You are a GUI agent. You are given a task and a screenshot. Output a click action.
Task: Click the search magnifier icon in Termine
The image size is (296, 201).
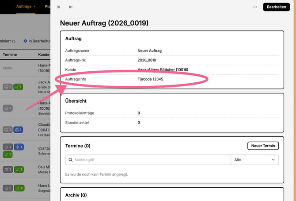tap(71, 160)
